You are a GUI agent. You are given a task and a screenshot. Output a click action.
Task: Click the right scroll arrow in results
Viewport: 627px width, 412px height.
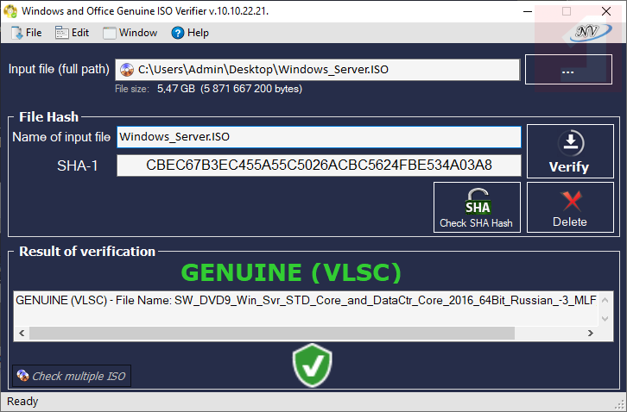point(590,333)
